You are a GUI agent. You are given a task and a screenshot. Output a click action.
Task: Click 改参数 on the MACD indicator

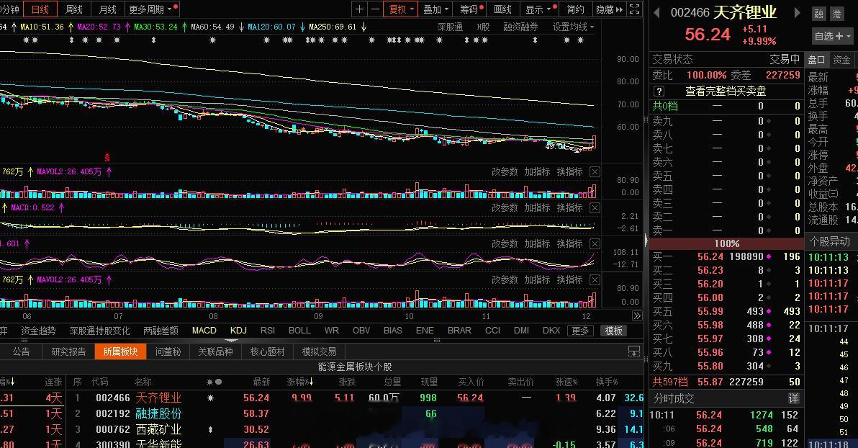504,207
